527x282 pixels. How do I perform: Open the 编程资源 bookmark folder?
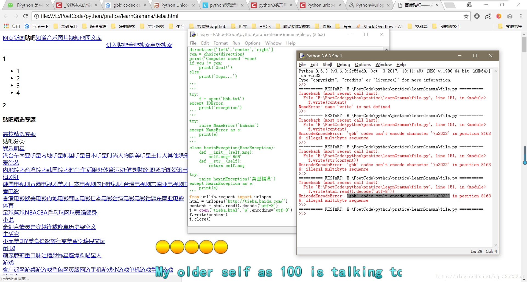(94, 26)
